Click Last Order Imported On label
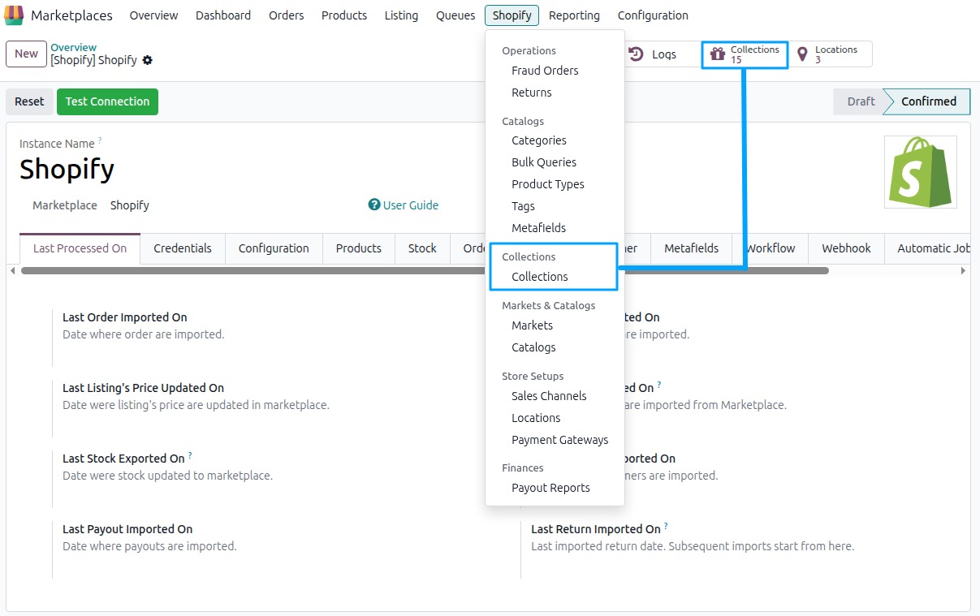 [x=125, y=317]
